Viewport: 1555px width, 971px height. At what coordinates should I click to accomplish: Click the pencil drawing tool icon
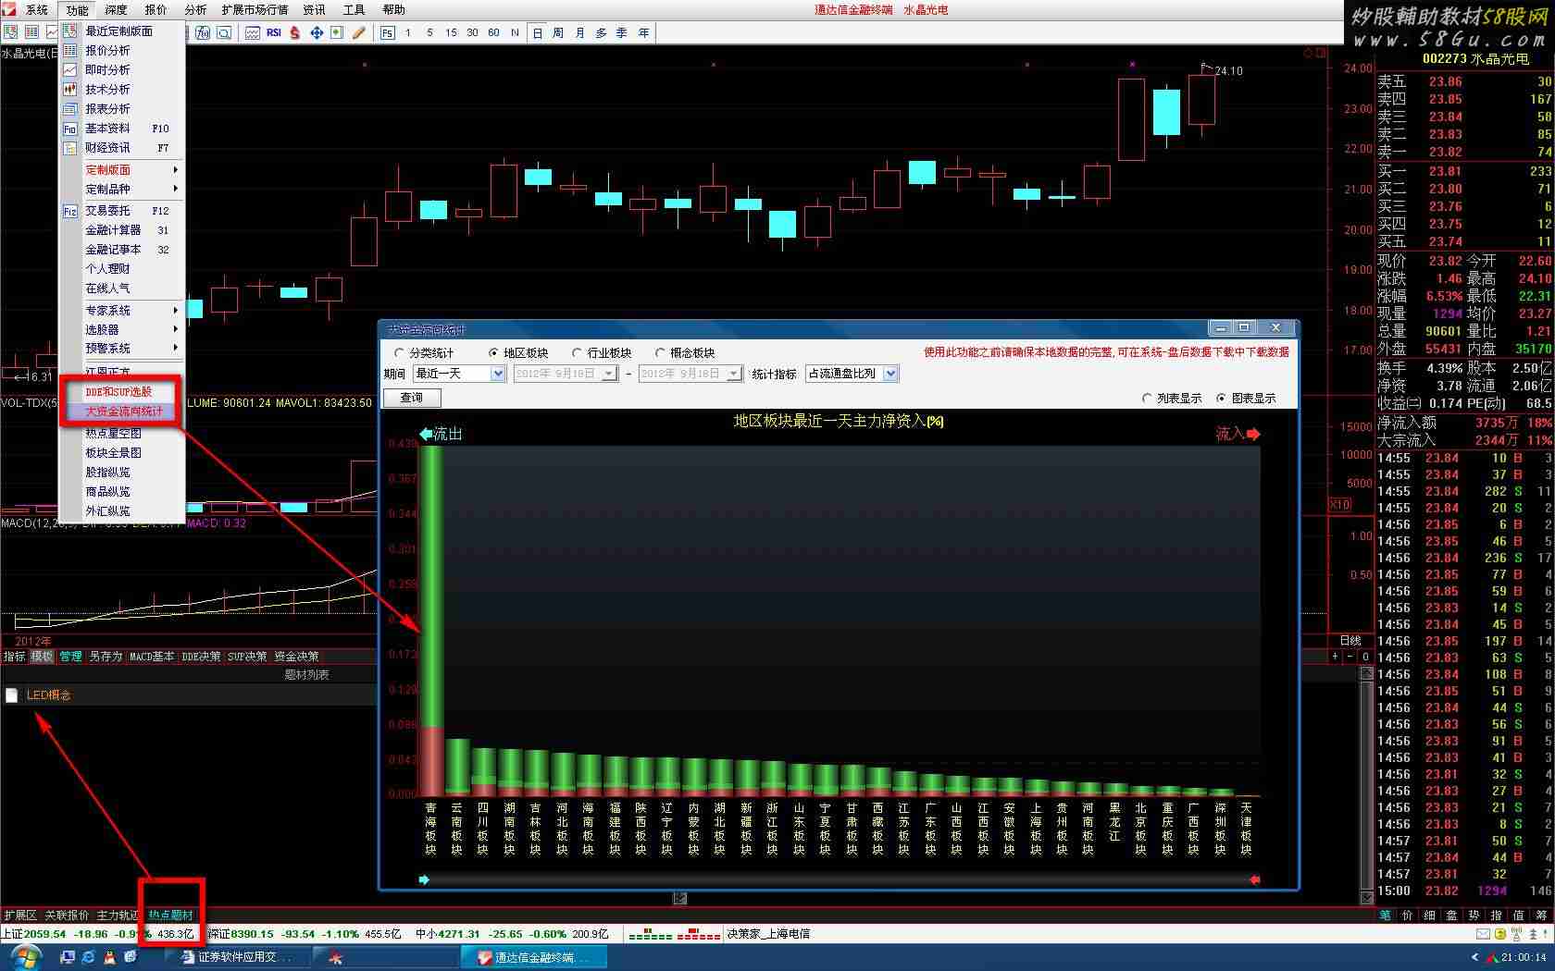(x=358, y=32)
